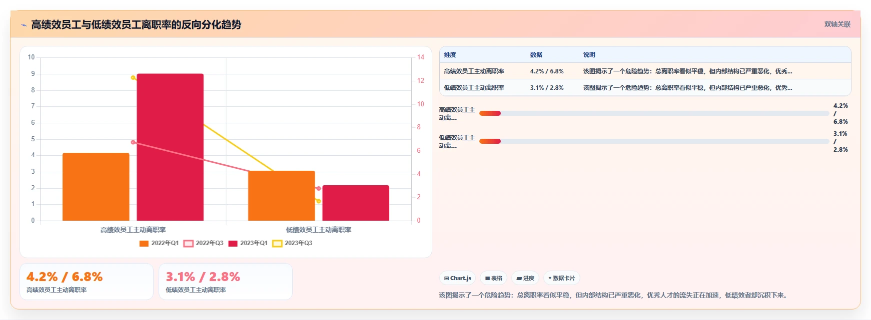Click the tall red 2023年Q1 bar
Viewport: 871px width, 320px height.
[x=170, y=147]
